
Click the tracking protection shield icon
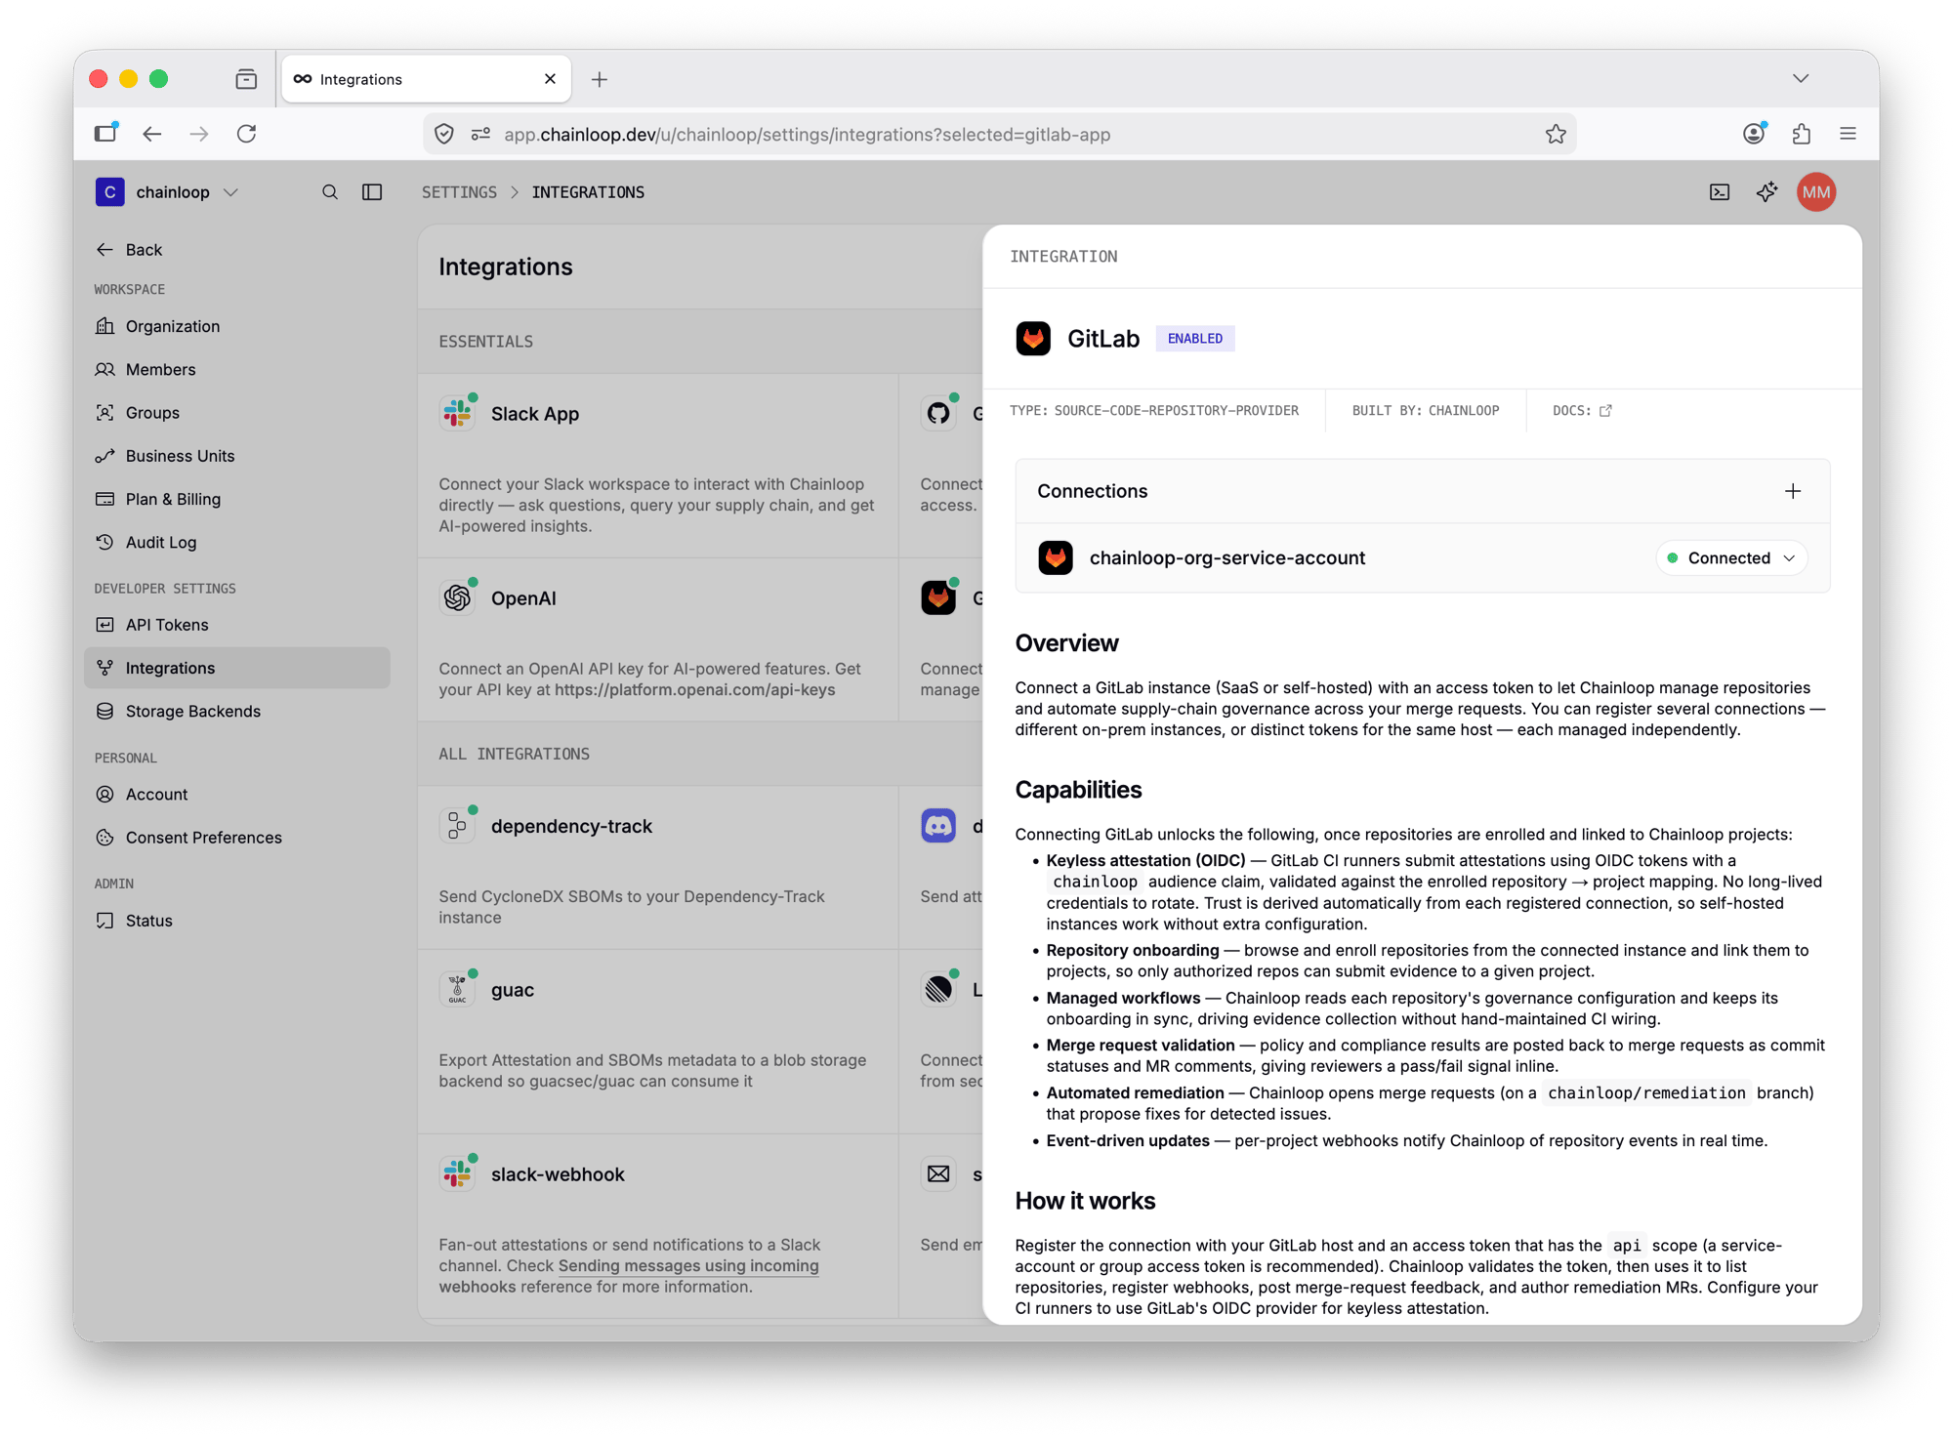point(444,134)
